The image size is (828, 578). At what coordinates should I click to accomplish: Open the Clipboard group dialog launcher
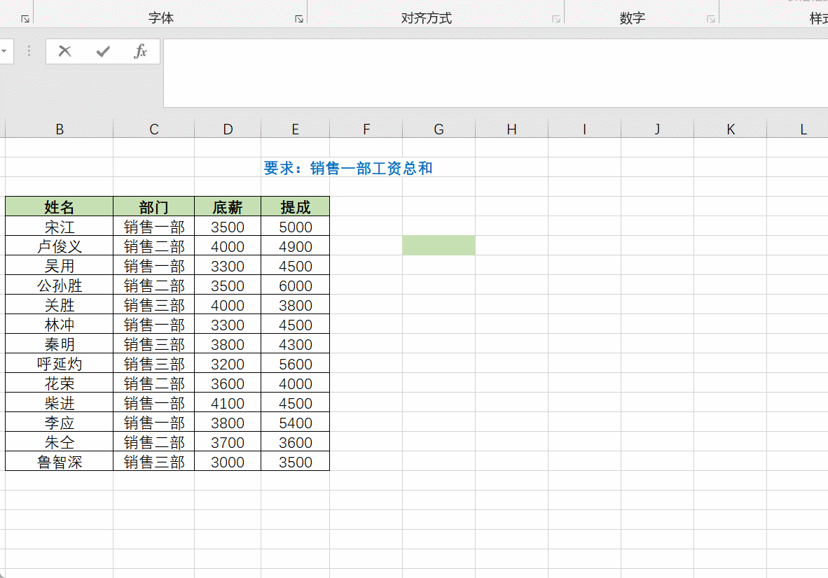[x=25, y=19]
